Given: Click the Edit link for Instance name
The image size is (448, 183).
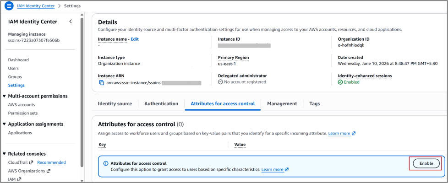Looking at the screenshot, I should pyautogui.click(x=135, y=39).
